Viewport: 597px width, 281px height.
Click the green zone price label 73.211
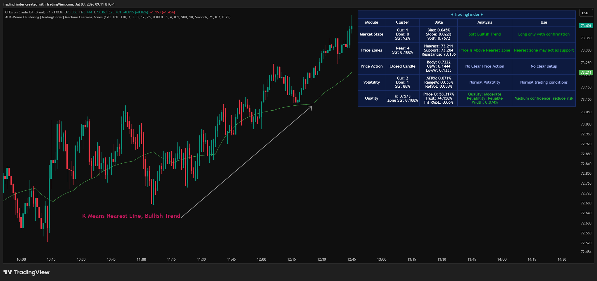(586, 72)
